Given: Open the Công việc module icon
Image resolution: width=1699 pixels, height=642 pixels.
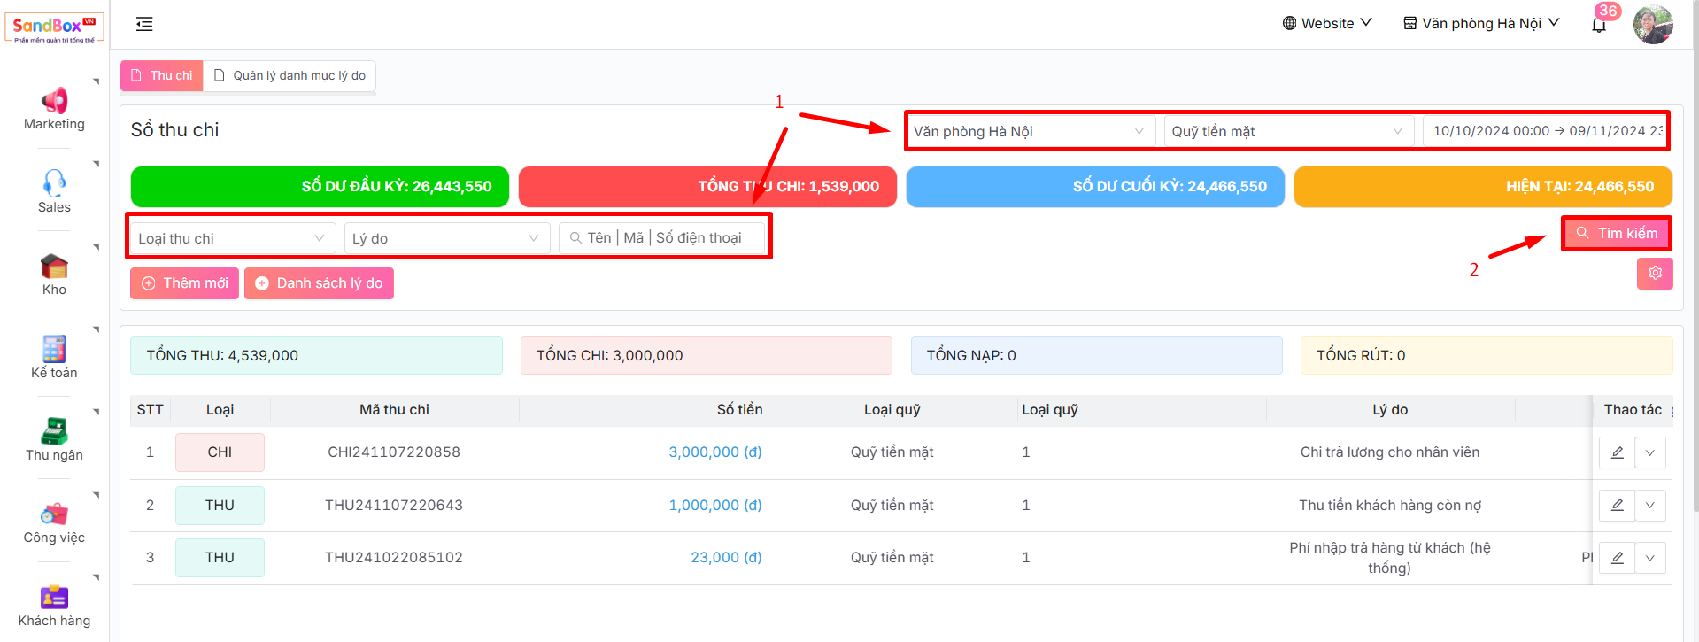Looking at the screenshot, I should 54,514.
